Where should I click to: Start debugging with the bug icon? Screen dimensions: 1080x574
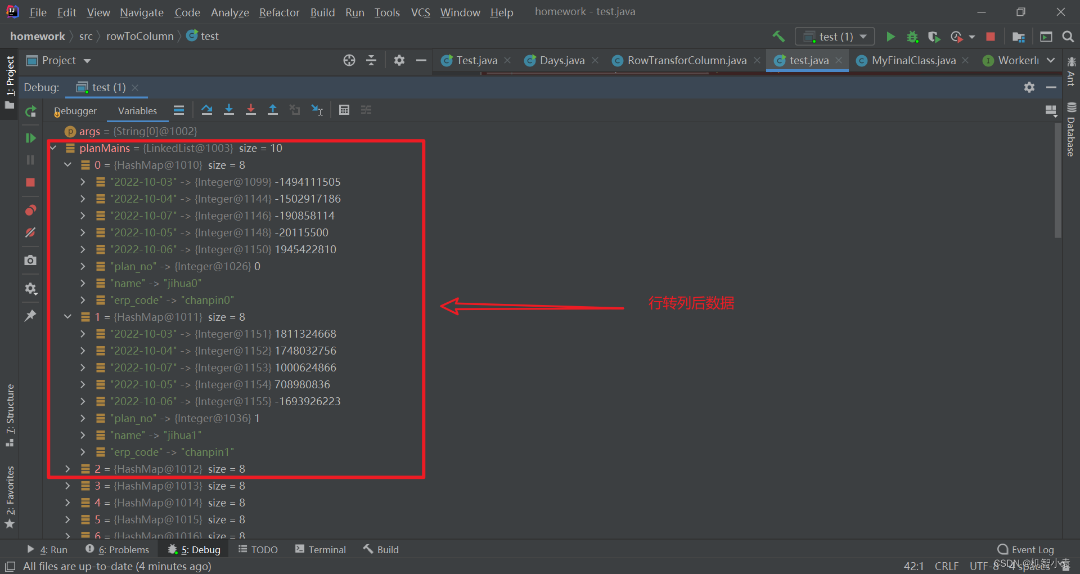tap(912, 37)
